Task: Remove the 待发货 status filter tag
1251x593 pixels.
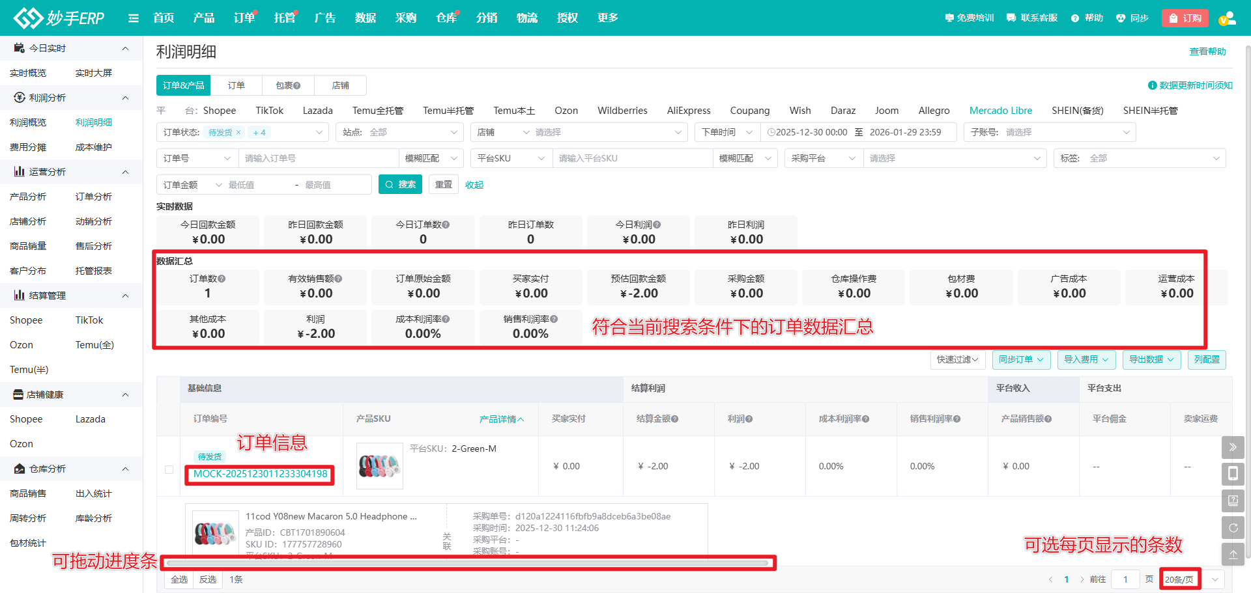Action: 238,133
